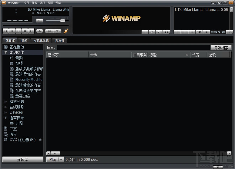Open the 文件 menu
The width and height of the screenshot is (235, 169).
pos(26,3)
